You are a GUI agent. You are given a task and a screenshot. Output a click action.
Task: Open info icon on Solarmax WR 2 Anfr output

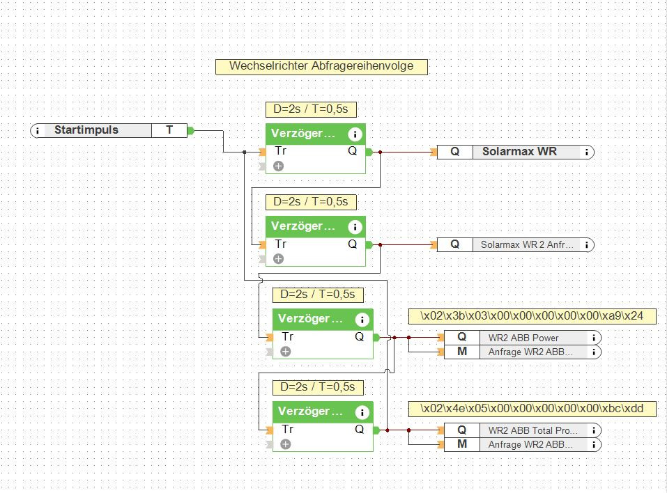coord(587,245)
